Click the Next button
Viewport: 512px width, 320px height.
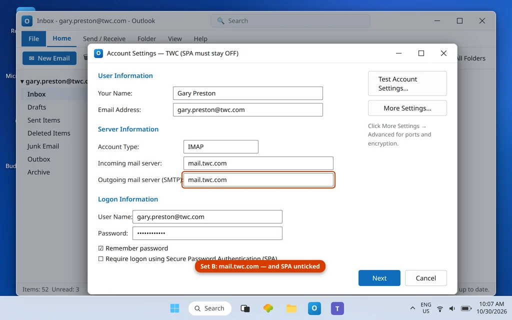pos(379,278)
